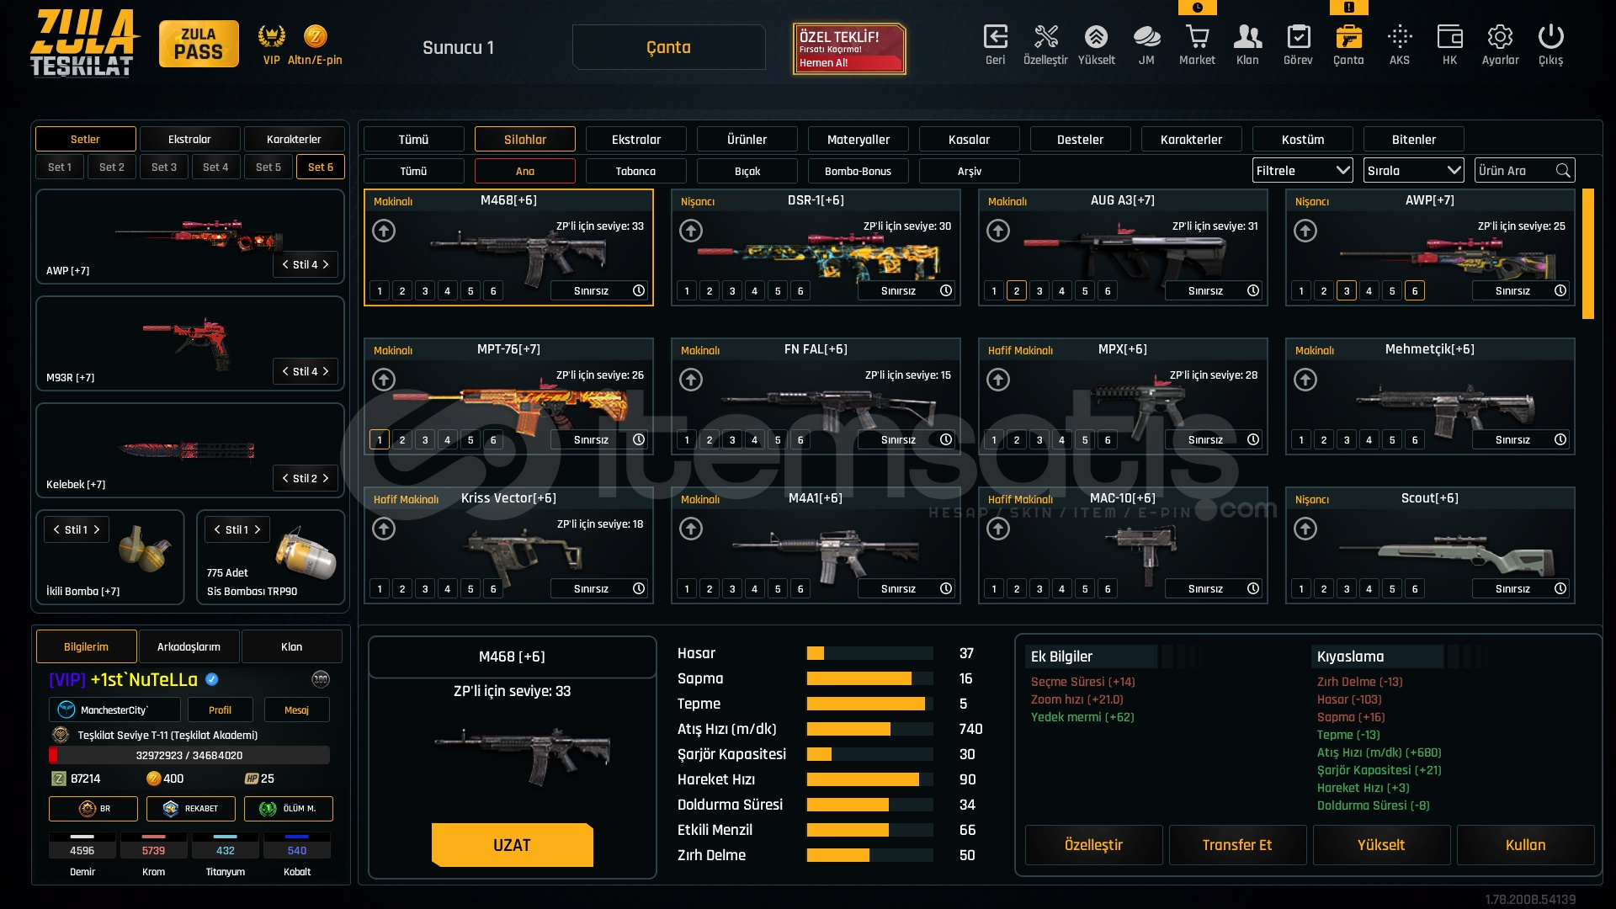Open the Profil button

point(220,710)
